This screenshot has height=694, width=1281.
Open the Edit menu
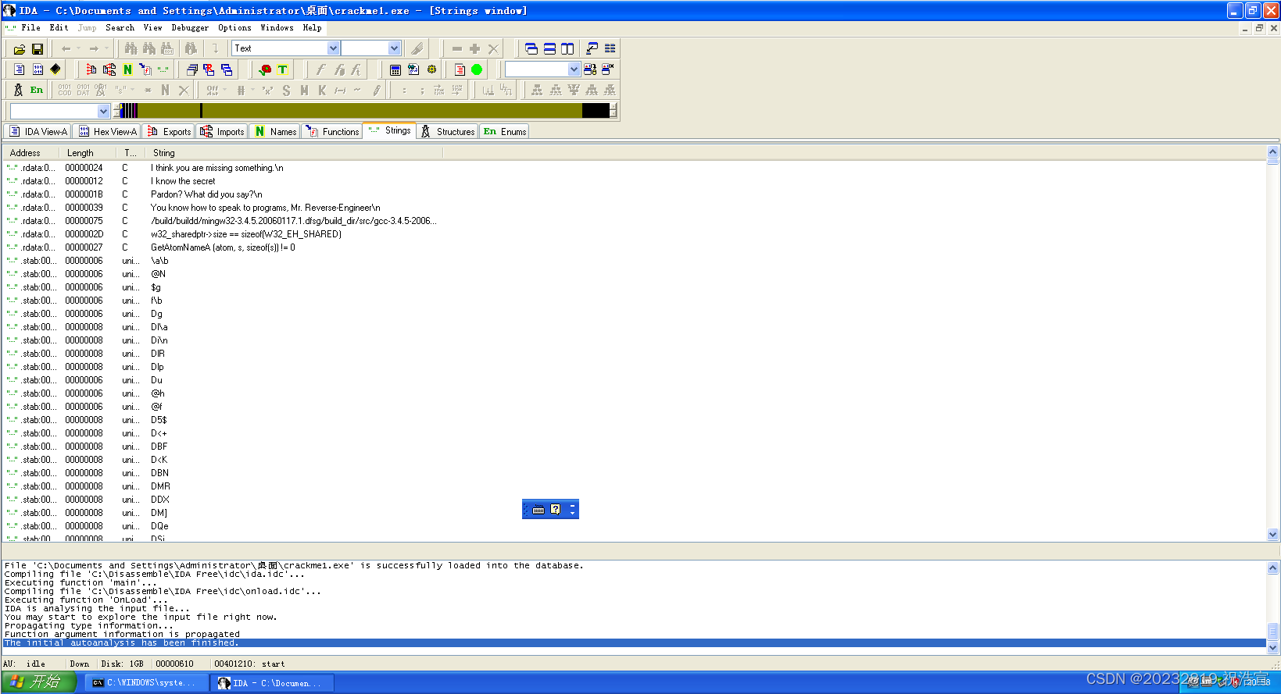point(59,27)
